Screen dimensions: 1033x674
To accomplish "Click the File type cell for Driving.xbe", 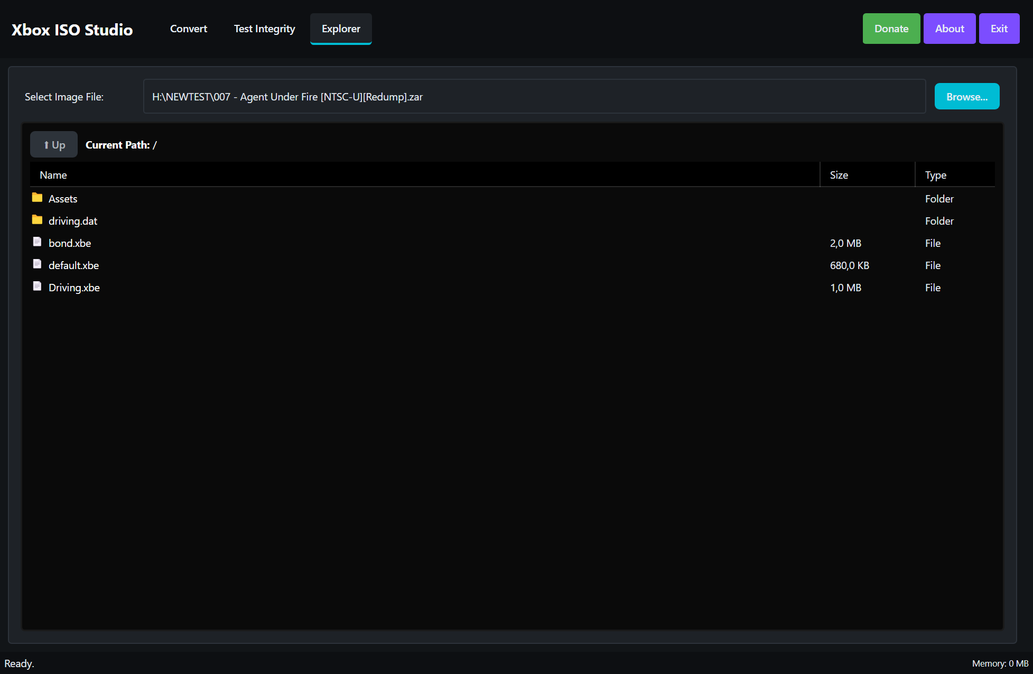I will click(x=933, y=288).
